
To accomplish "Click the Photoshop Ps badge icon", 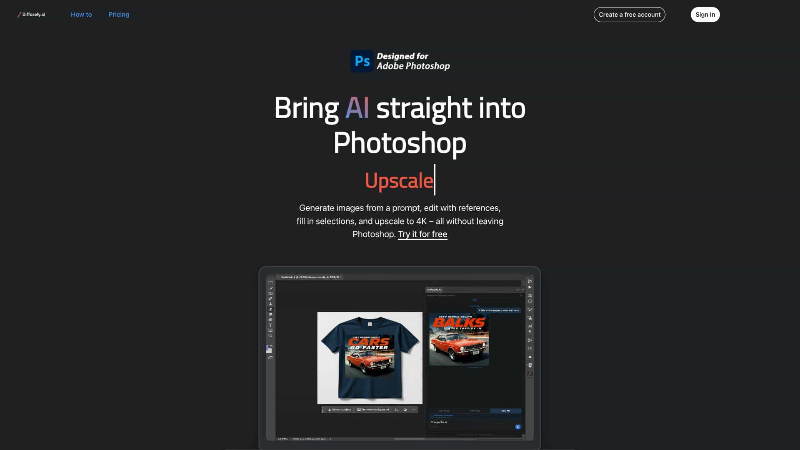I will [362, 61].
